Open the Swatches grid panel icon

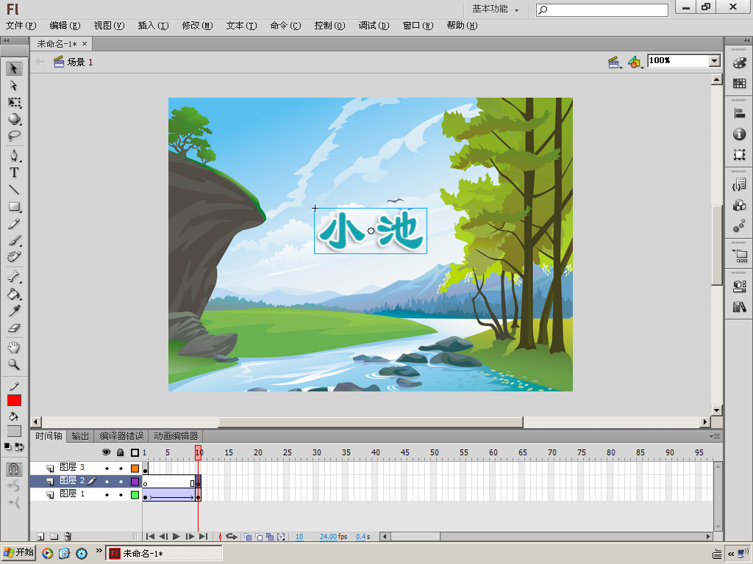(x=740, y=84)
